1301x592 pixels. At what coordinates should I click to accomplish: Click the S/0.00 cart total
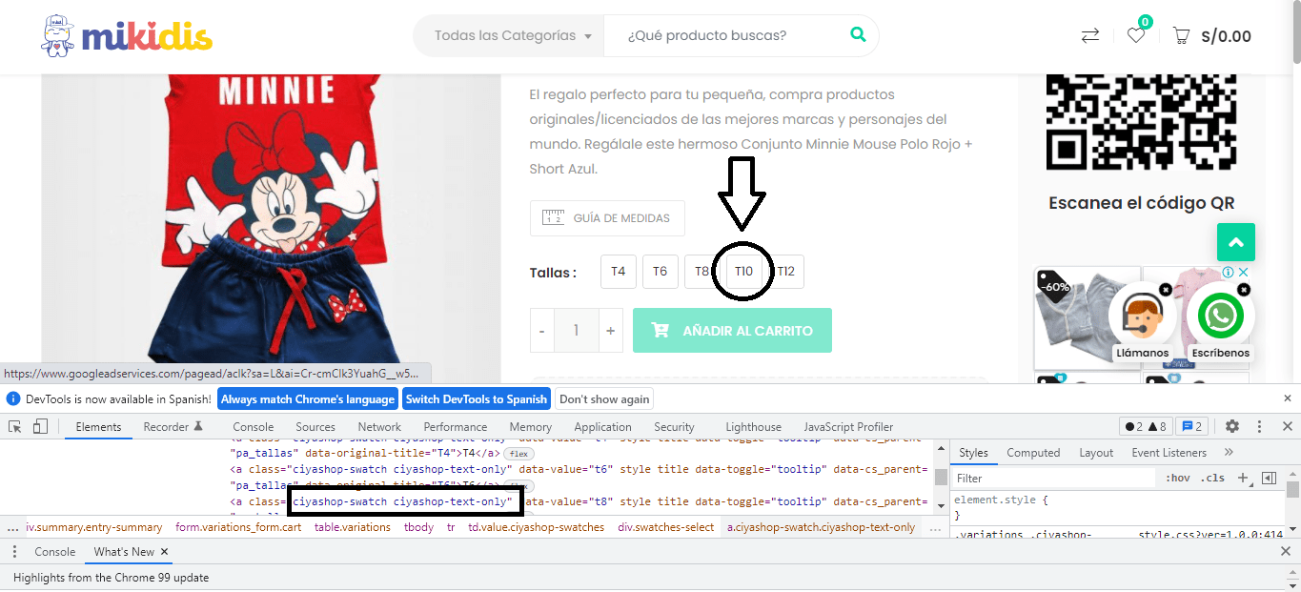coord(1226,36)
